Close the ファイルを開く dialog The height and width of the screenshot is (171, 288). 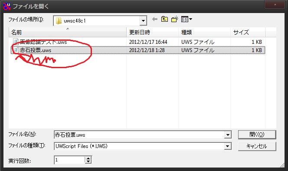click(x=275, y=5)
